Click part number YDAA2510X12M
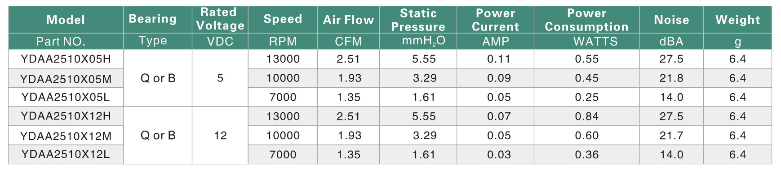The width and height of the screenshot is (781, 170). click(x=66, y=136)
